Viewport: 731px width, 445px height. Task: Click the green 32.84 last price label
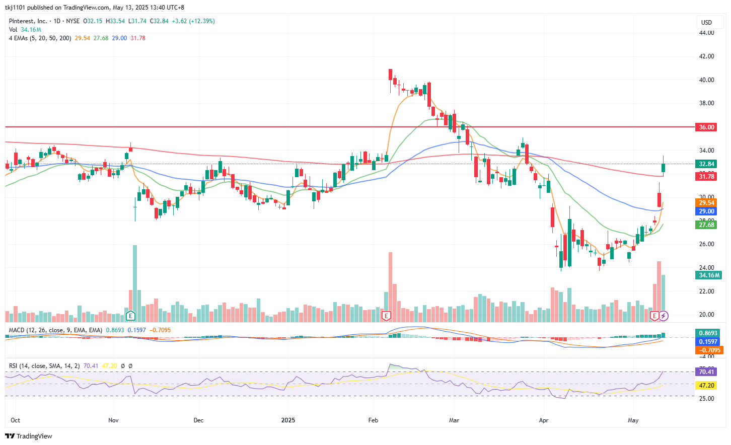pos(706,164)
